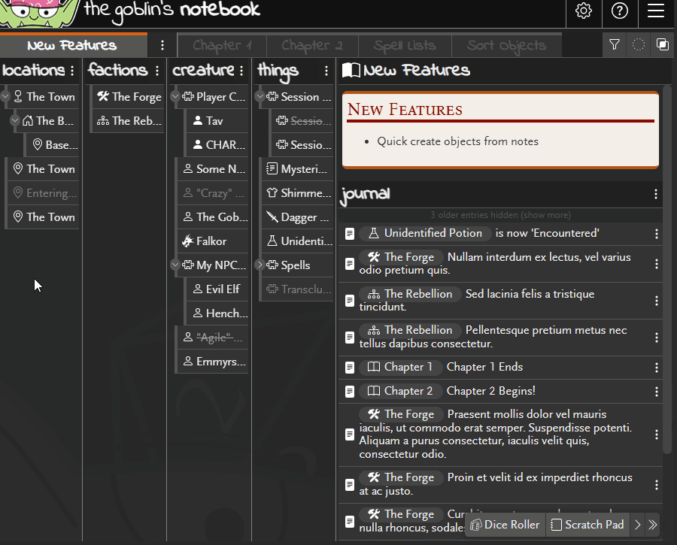Click the single chevron arrow in bottom toolbar
Viewport: 677px width, 545px height.
(x=638, y=525)
